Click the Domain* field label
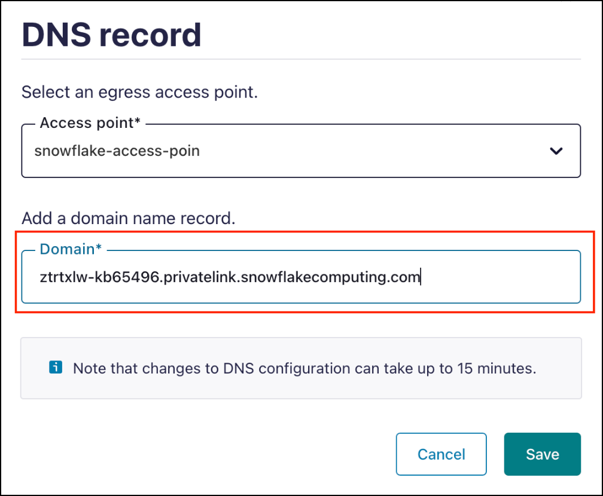Image resolution: width=603 pixels, height=496 pixels. pyautogui.click(x=70, y=249)
